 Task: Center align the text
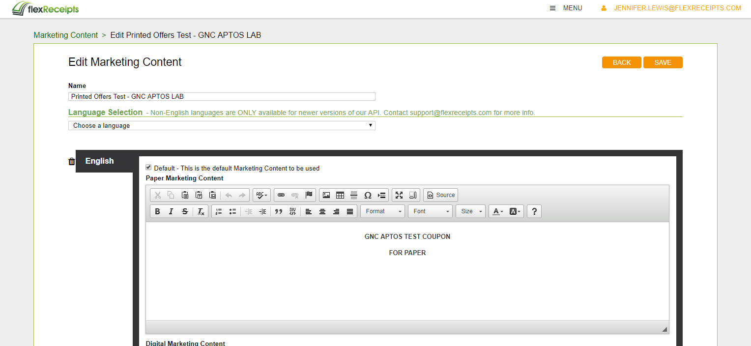point(322,211)
